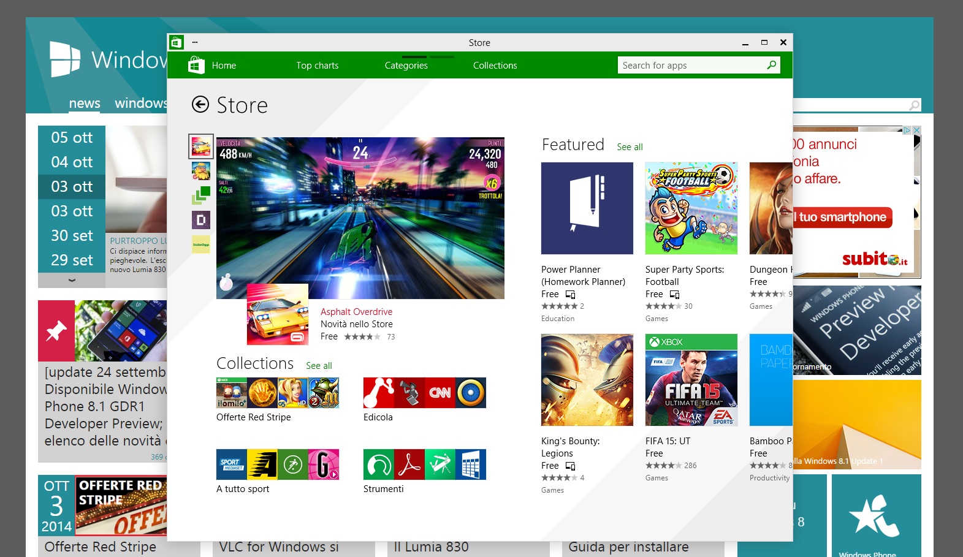Viewport: 963px width, 557px height.
Task: Open the Edicola collection icons
Action: tap(425, 393)
